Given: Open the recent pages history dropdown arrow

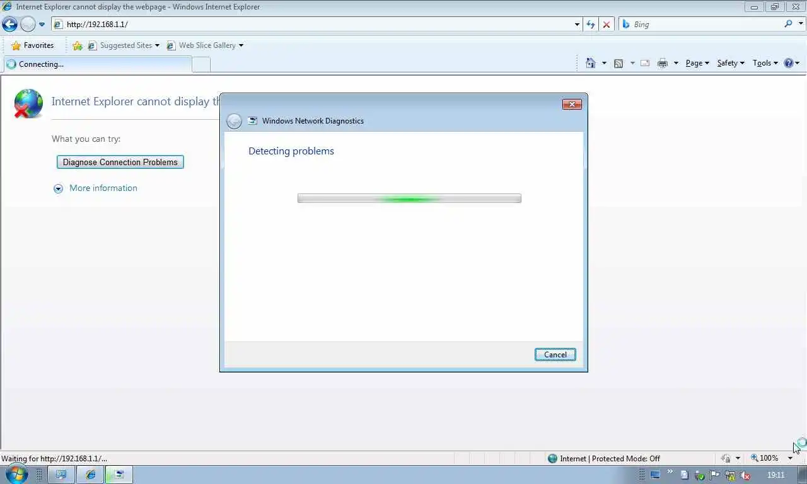Looking at the screenshot, I should 42,25.
